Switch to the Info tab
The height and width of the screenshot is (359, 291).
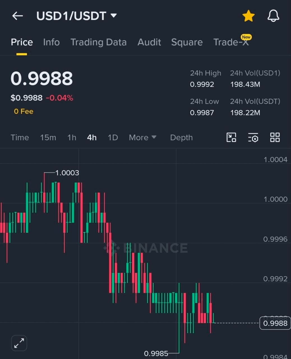click(x=51, y=42)
